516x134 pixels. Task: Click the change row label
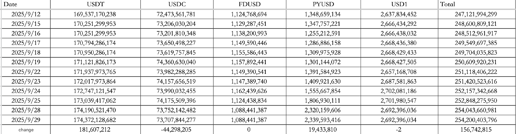[26, 130]
